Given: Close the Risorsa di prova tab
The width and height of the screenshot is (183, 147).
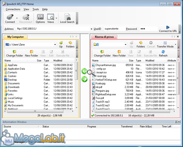Looking at the screenshot, I should click(x=178, y=37).
